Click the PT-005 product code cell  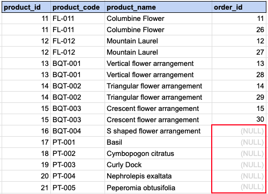(78, 188)
